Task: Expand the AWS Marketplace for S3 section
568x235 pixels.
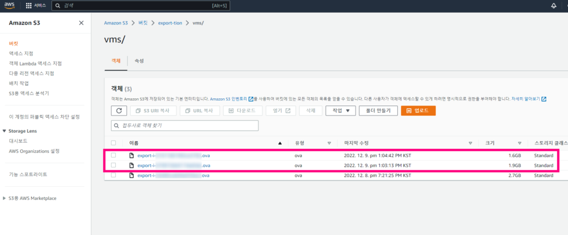Action: coord(5,198)
